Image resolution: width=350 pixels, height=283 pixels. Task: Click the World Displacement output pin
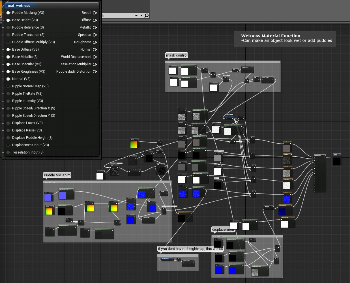[95, 57]
